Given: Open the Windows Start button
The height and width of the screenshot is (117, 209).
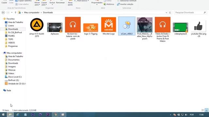Looking at the screenshot, I should pos(3,115).
